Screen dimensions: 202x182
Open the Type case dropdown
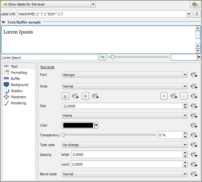pyautogui.click(x=125, y=145)
